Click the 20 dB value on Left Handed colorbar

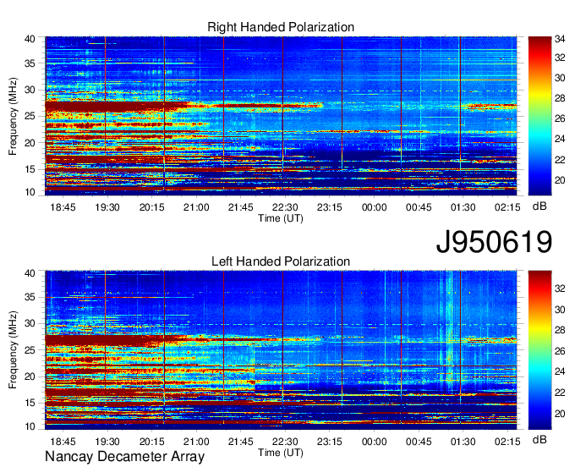560,414
